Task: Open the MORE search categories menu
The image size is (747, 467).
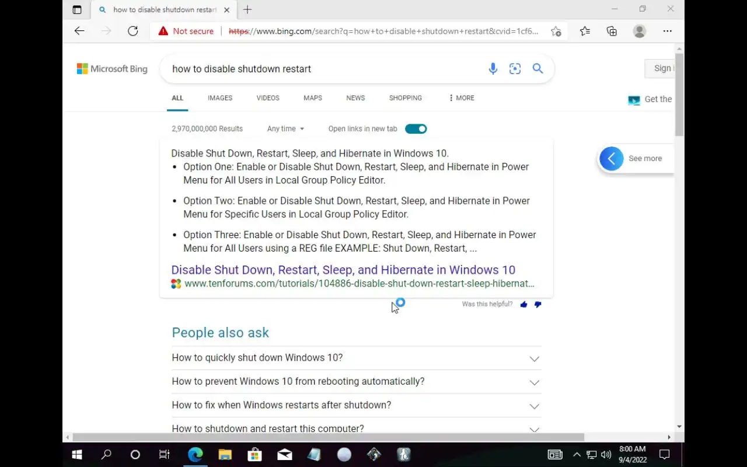Action: [x=462, y=98]
